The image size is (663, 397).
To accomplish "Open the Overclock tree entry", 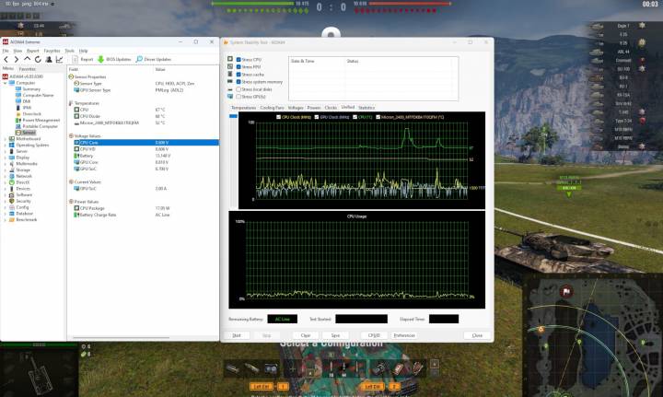I will coord(29,114).
